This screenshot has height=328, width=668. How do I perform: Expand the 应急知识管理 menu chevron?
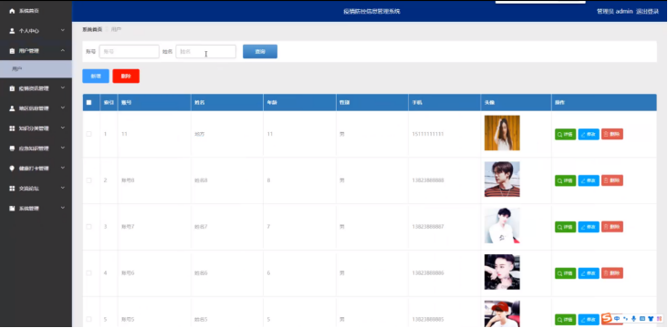click(x=63, y=148)
